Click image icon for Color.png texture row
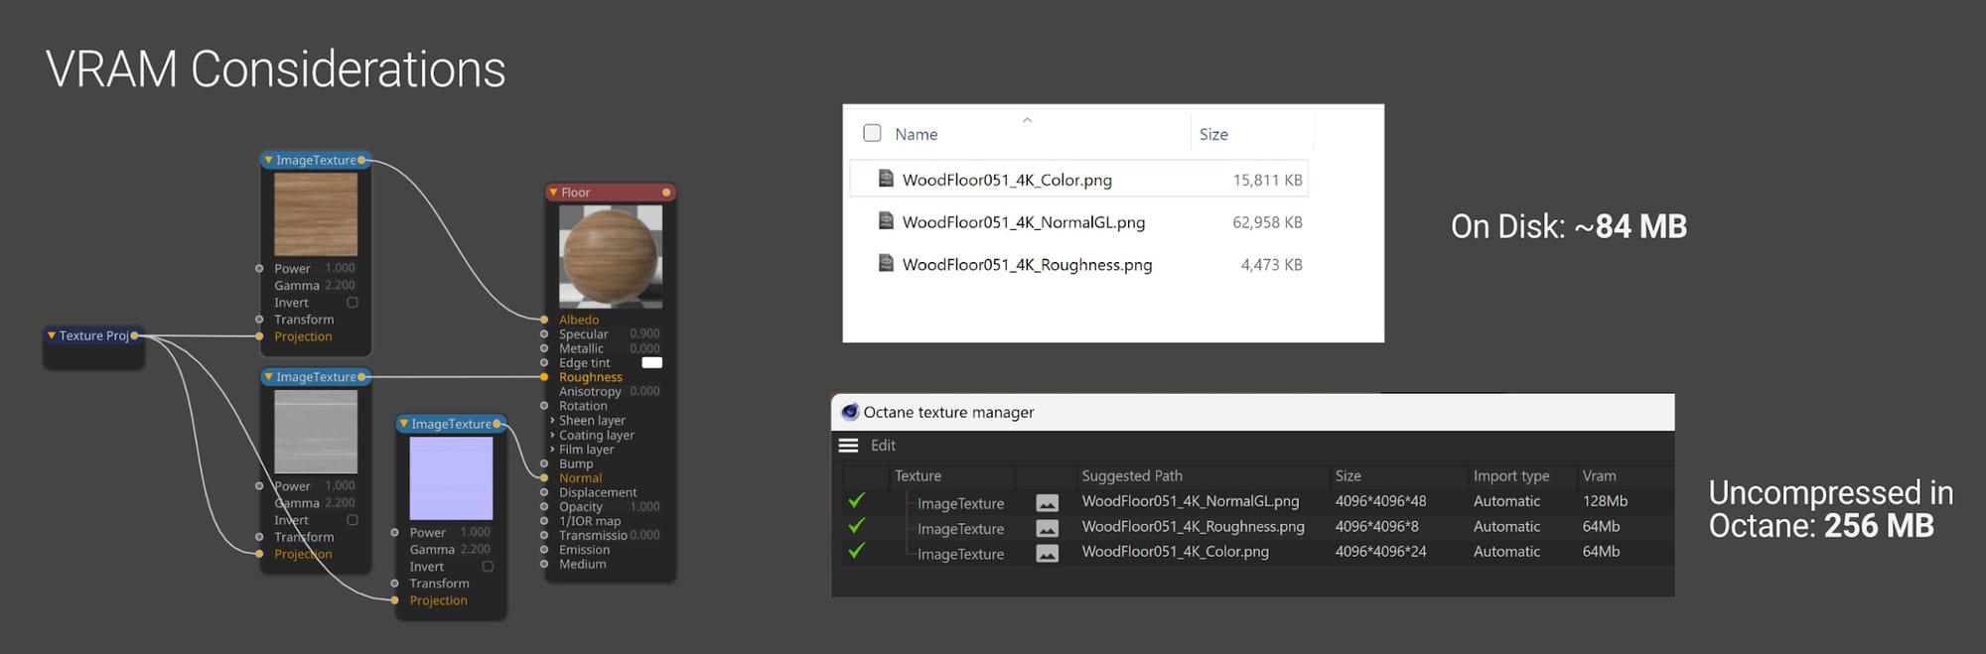Screen dimensions: 1986x654 (x=1047, y=554)
